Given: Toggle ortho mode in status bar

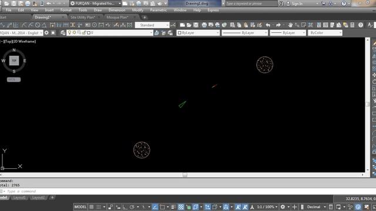Looking at the screenshot, I should [125, 207].
